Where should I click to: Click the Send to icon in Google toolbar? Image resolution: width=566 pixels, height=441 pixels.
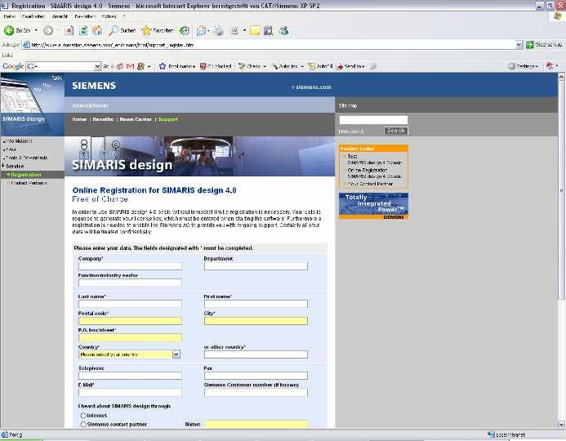point(340,66)
